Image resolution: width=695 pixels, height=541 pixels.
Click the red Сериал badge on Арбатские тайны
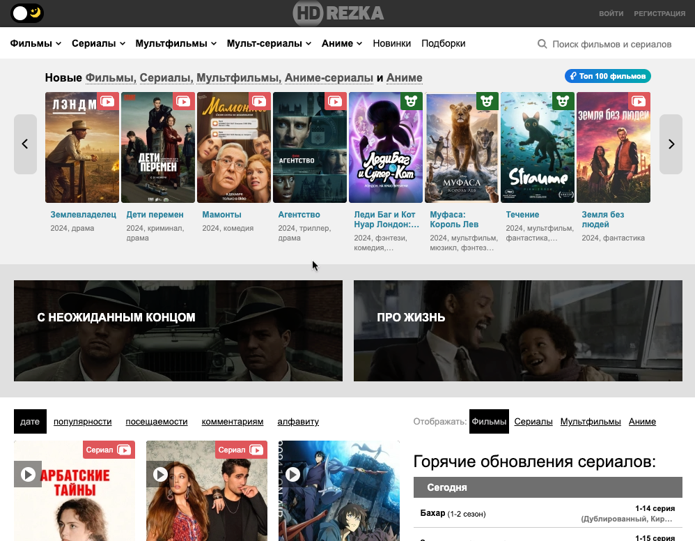coord(109,450)
